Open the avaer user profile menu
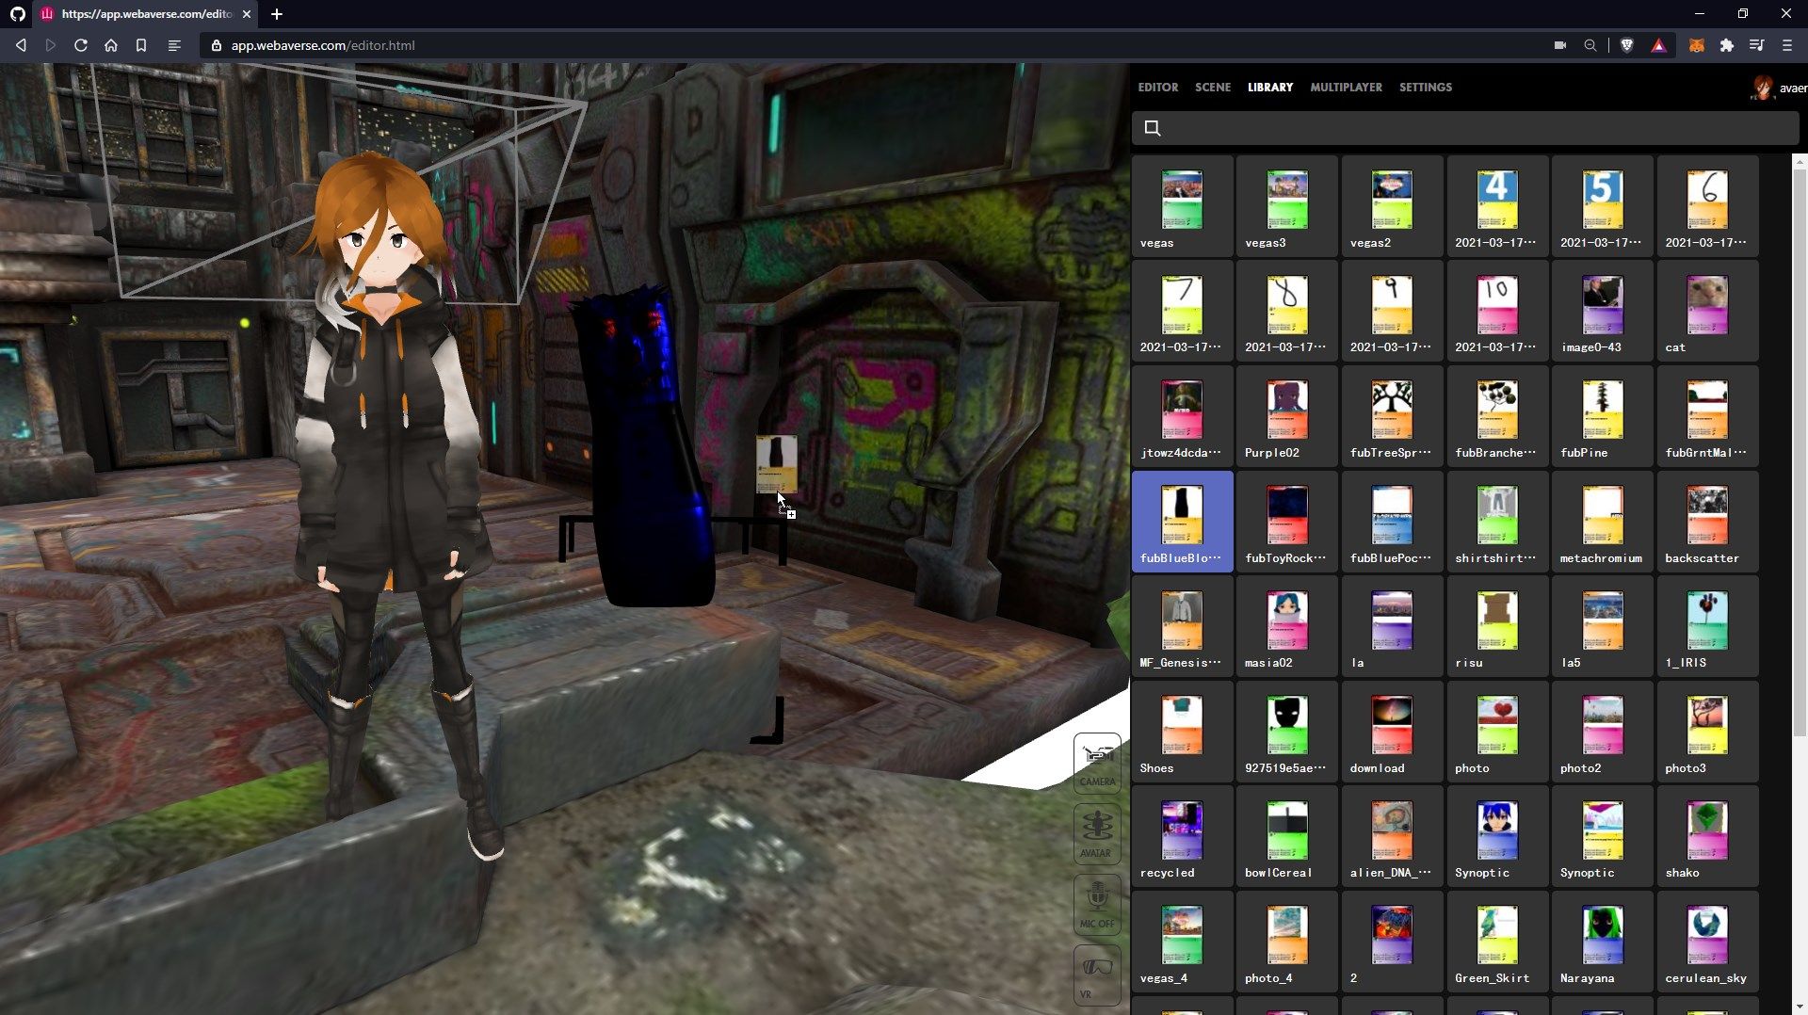The width and height of the screenshot is (1808, 1015). [x=1777, y=88]
